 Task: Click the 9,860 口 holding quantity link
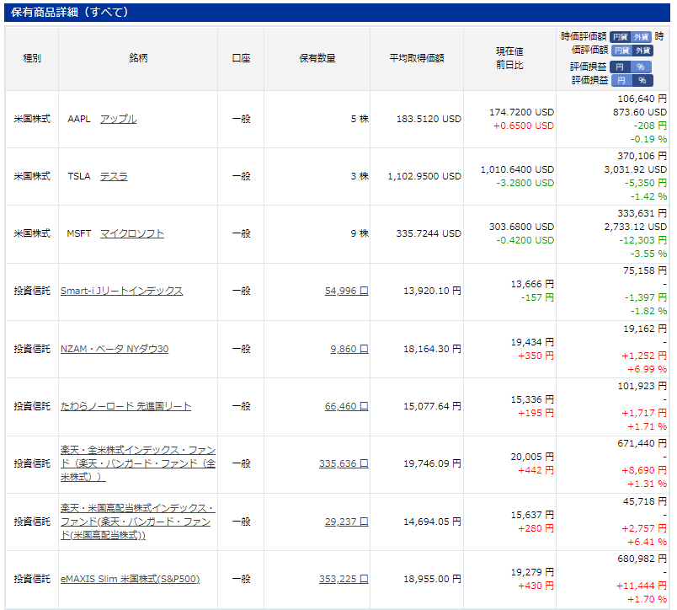pos(349,349)
